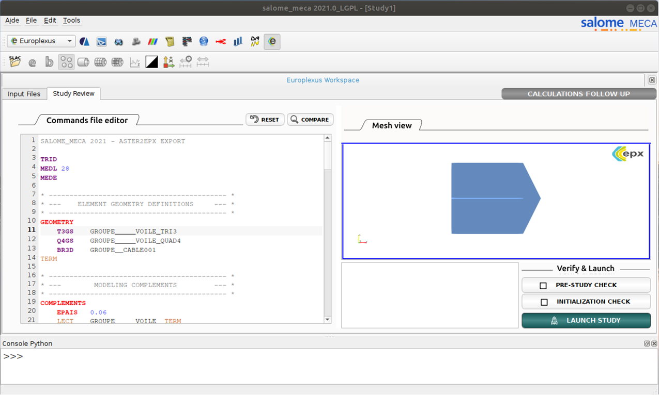Click the XYZ axes orientation icon
659x395 pixels.
[168, 62]
